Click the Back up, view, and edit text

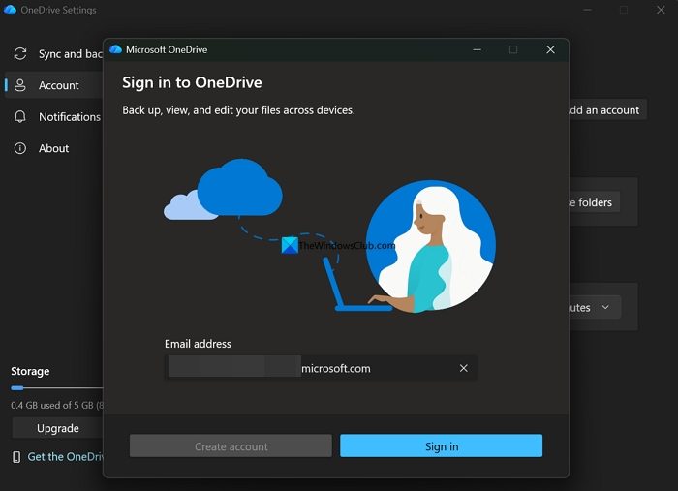(x=238, y=110)
